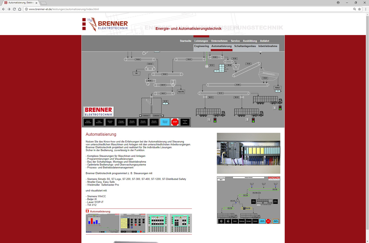The height and width of the screenshot is (243, 369).
Task: Click the 'und visualisiert mit:' text
Action: tap(96, 190)
